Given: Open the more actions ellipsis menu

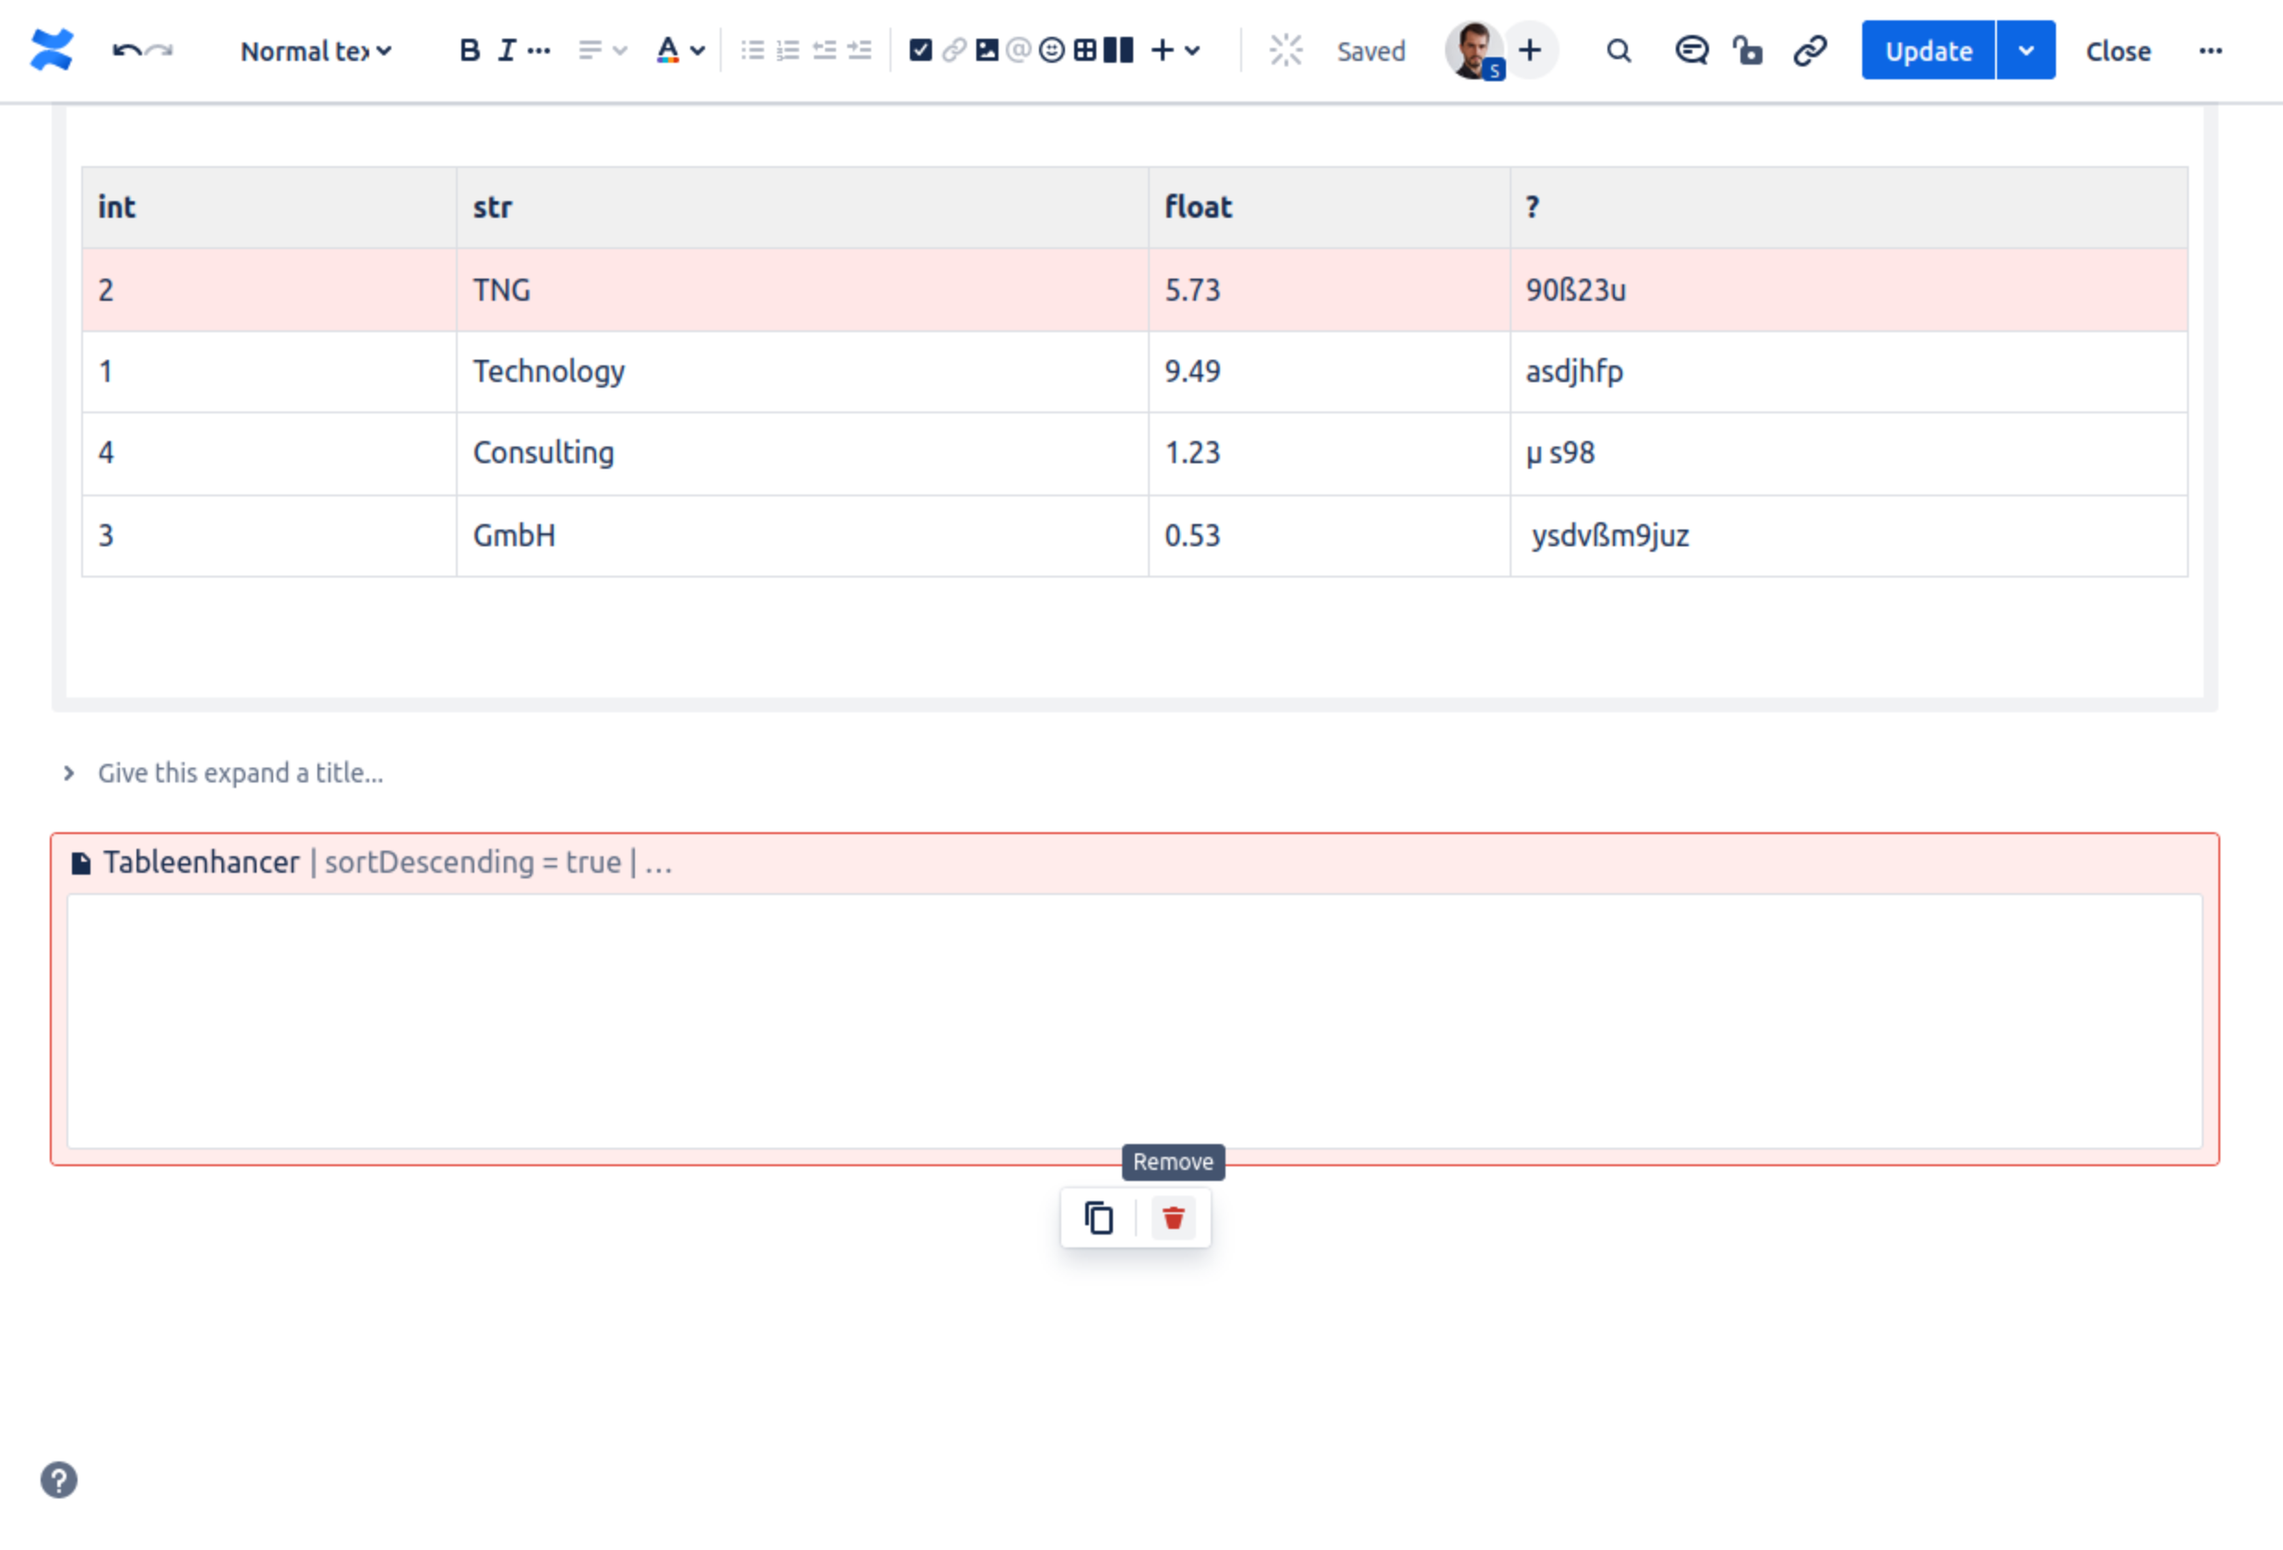Looking at the screenshot, I should tap(2210, 50).
